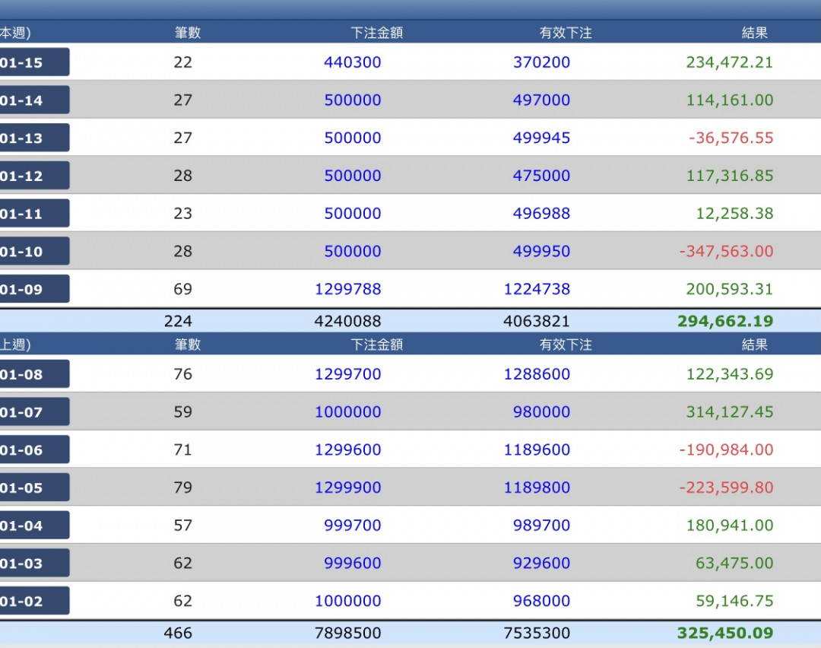The width and height of the screenshot is (821, 648).
Task: Click this week's total result 294,662.19
Action: pos(724,321)
